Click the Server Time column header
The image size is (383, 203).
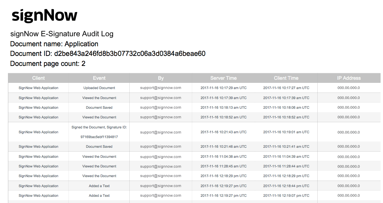pos(224,78)
